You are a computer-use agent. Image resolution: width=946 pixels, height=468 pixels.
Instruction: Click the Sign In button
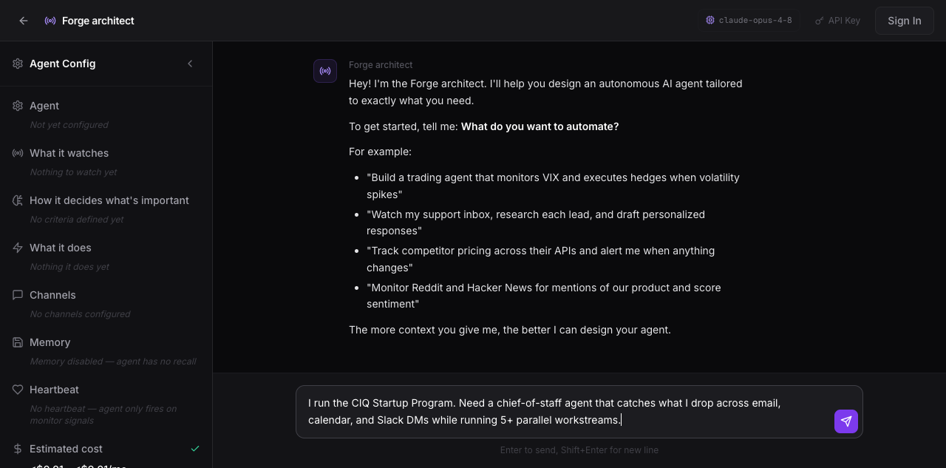coord(904,21)
